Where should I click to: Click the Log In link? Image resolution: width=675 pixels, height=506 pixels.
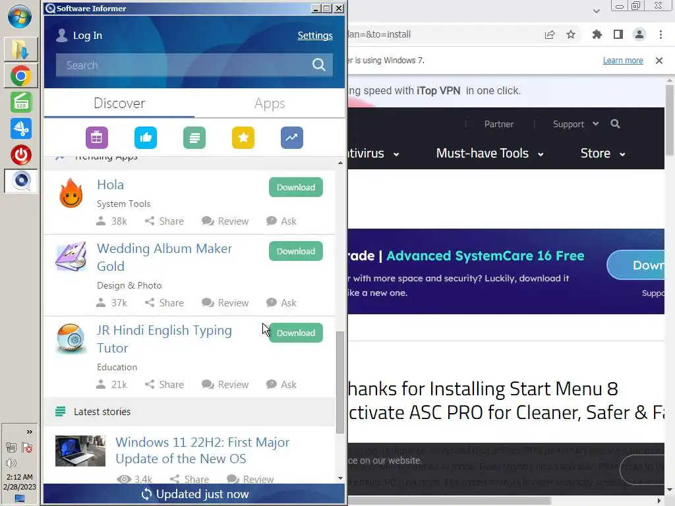pyautogui.click(x=88, y=36)
